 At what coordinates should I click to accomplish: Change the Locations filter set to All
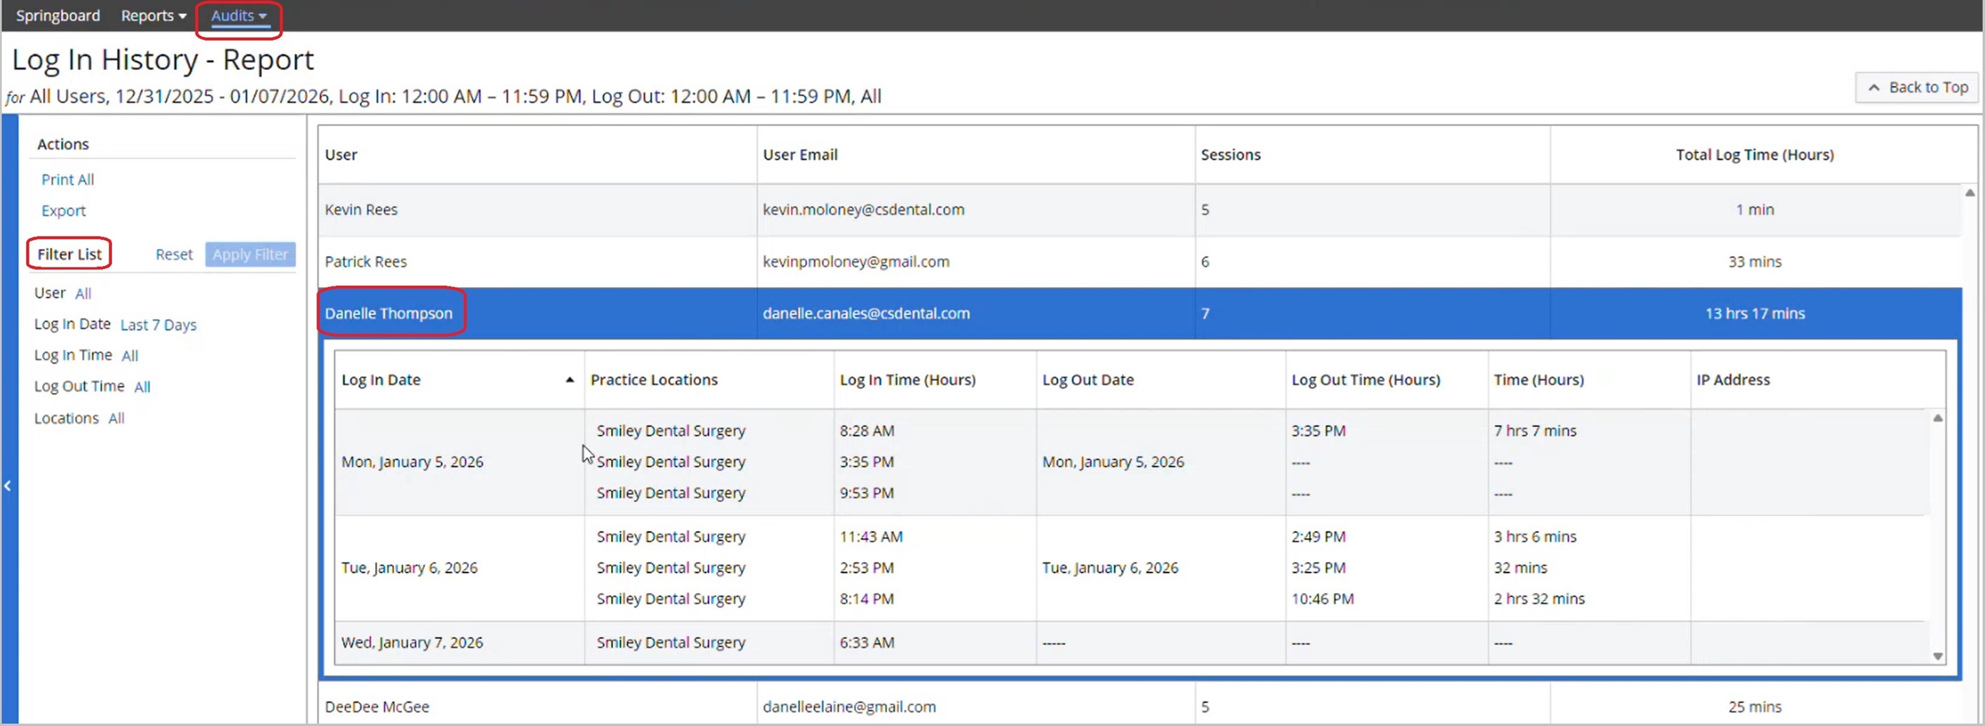pyautogui.click(x=116, y=417)
